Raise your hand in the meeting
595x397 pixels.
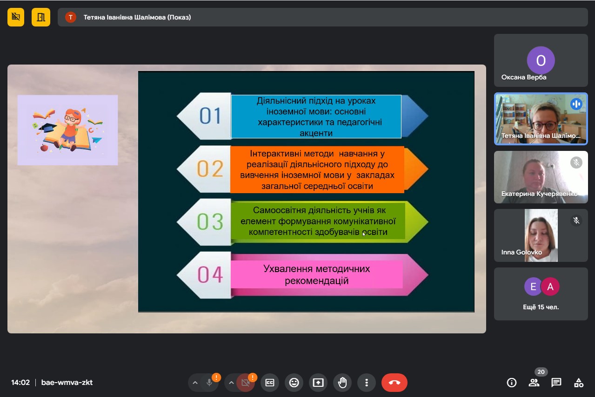click(x=342, y=383)
